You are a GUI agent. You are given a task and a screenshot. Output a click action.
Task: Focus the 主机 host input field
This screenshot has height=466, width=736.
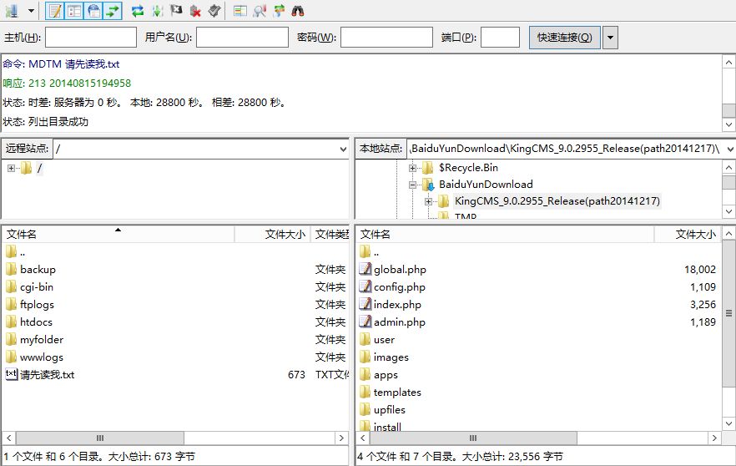[x=91, y=37]
